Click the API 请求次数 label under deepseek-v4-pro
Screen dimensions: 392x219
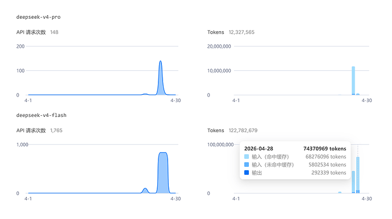(31, 32)
